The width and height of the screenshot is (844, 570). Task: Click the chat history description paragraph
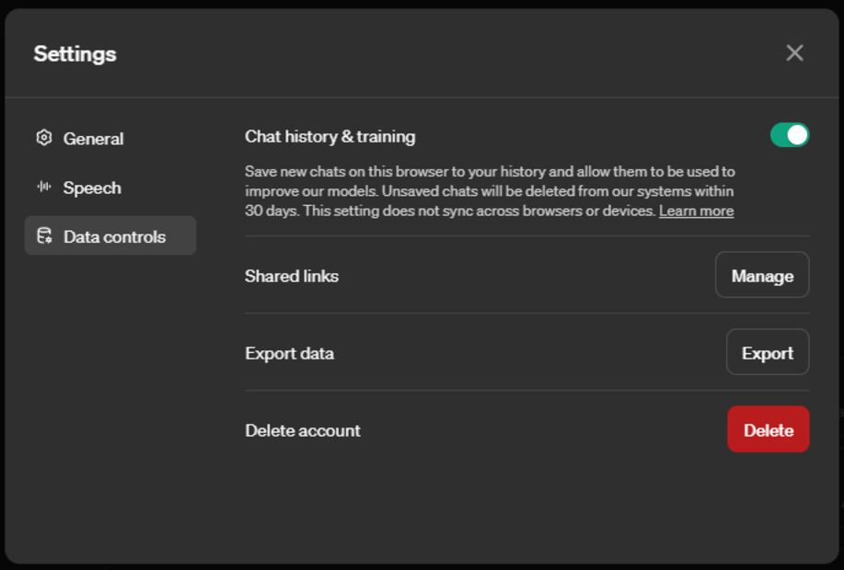click(488, 190)
